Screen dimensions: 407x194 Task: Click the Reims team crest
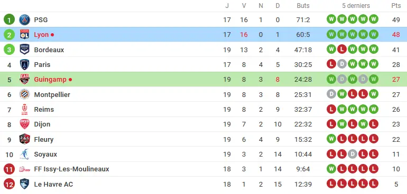tap(24, 109)
